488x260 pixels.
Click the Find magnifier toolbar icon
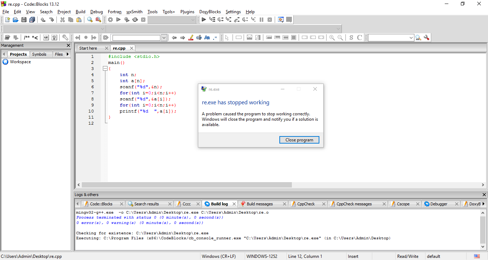(x=90, y=20)
